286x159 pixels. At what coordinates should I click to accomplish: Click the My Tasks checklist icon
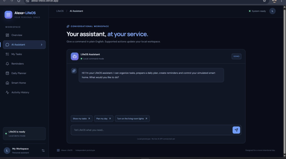(x=7, y=54)
